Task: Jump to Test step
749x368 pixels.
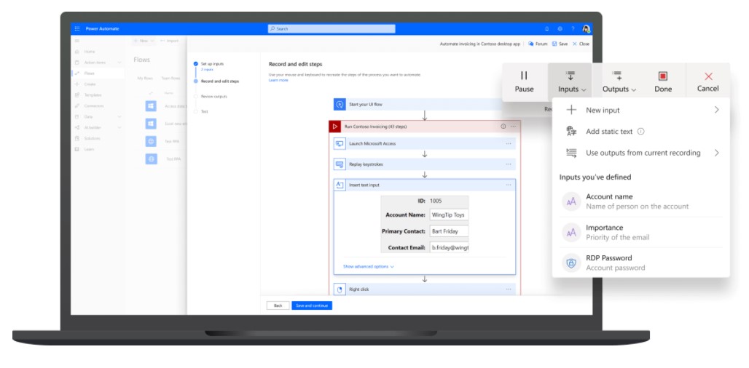Action: point(204,111)
